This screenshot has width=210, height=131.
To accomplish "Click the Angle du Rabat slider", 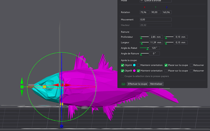I will point(144,48).
